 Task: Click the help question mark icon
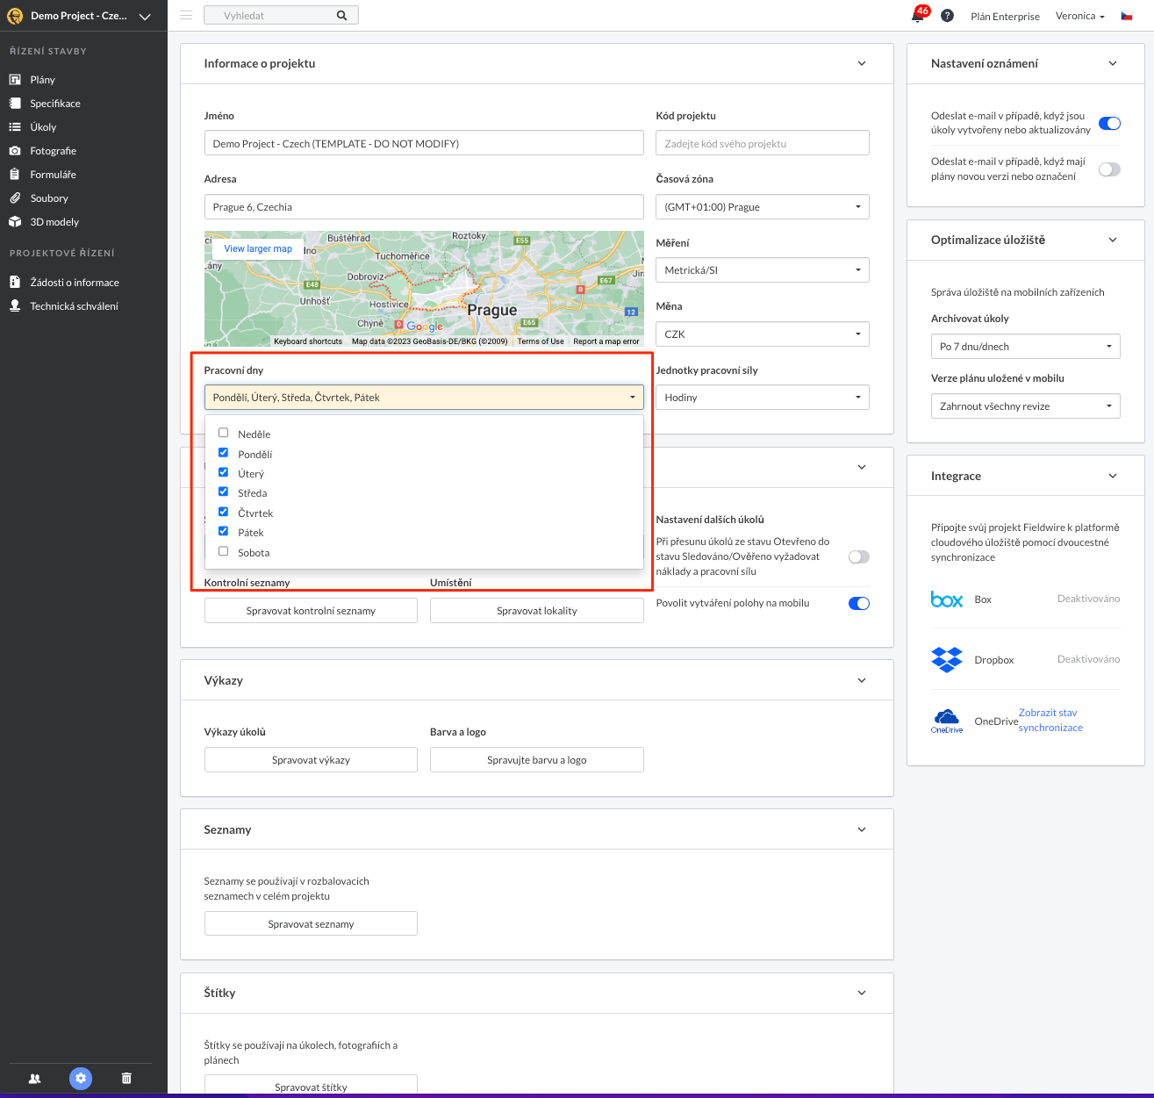tap(947, 16)
